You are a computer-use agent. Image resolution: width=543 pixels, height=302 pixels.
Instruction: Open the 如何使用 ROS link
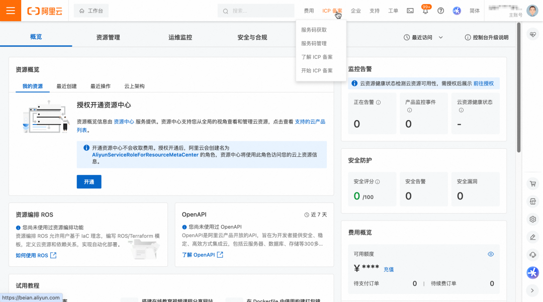click(x=36, y=255)
